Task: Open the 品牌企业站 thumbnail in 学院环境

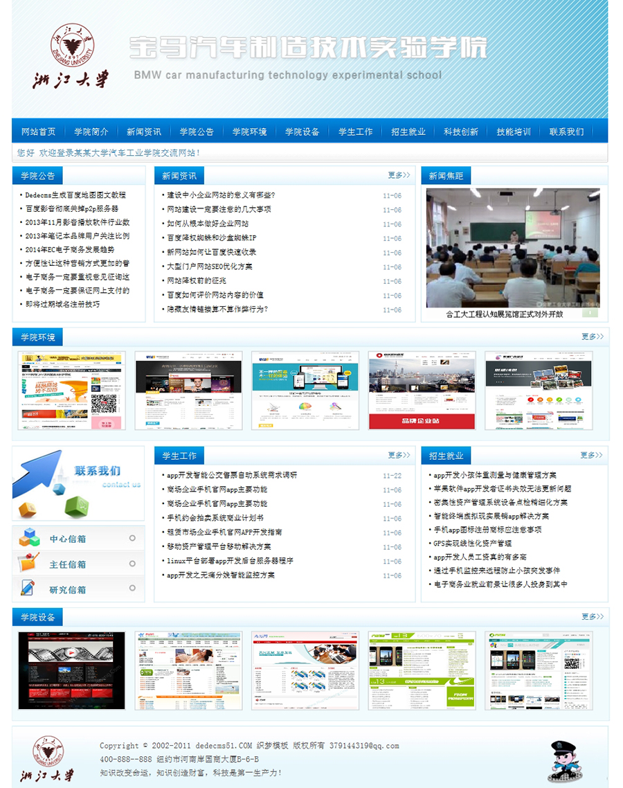Action: 422,391
